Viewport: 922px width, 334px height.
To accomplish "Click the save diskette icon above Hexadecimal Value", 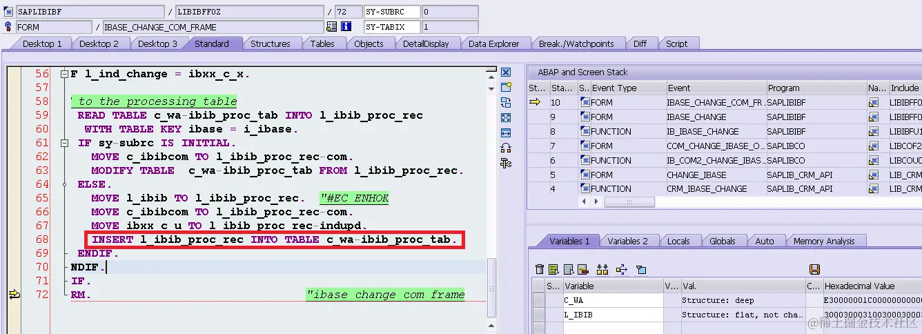I will [x=814, y=269].
